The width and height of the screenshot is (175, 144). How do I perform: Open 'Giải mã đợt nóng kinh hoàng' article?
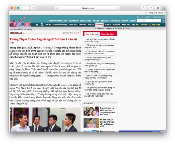tap(100, 65)
